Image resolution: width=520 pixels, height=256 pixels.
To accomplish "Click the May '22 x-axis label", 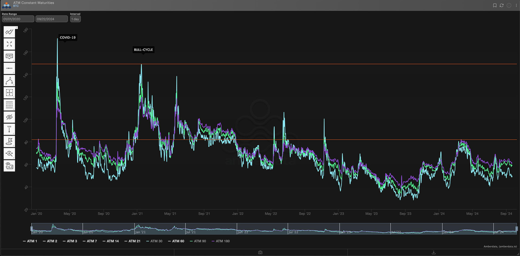I will pyautogui.click(x=271, y=214).
